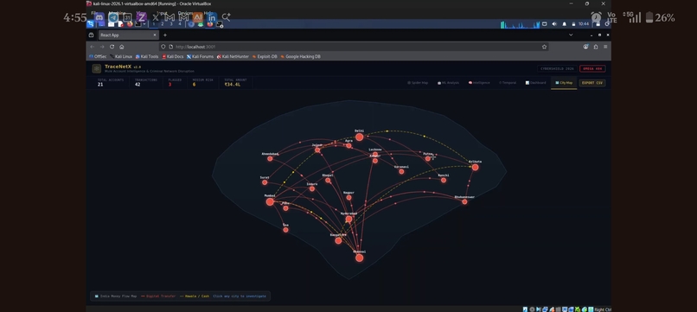Switch to the ML Analysis tab
Viewport: 697px width, 312px height.
coord(448,83)
